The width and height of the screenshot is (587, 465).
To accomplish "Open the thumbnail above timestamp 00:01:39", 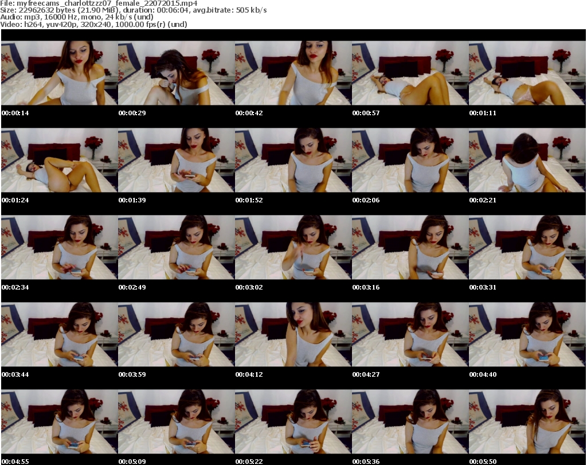I will click(x=176, y=160).
